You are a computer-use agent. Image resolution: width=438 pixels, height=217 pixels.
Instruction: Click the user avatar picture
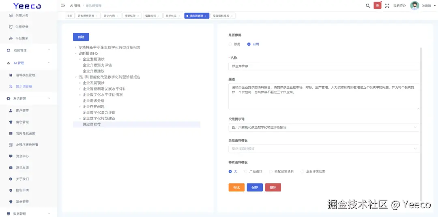(414, 6)
